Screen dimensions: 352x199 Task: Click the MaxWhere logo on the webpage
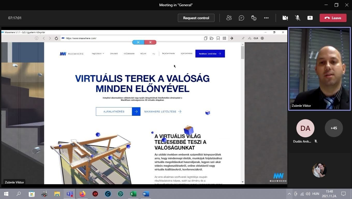pos(72,54)
